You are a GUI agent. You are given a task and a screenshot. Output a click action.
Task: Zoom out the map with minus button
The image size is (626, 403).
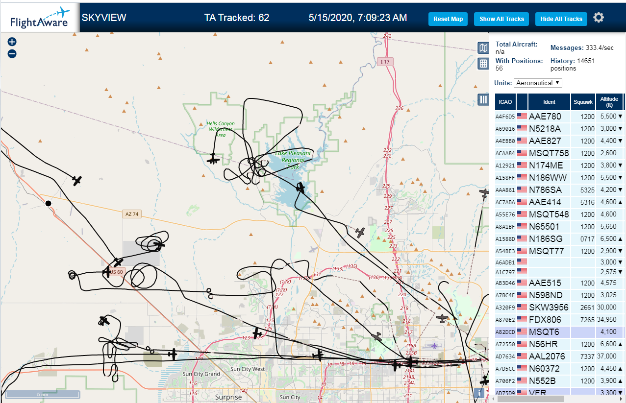tap(12, 54)
